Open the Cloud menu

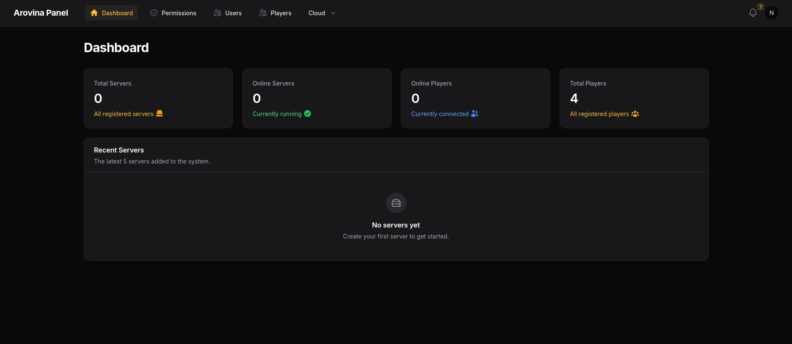tap(317, 13)
